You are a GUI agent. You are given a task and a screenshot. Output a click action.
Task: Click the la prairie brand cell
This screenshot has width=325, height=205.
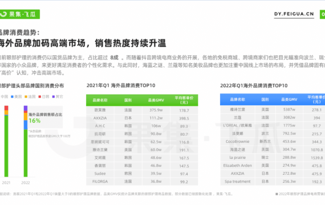(x=238, y=158)
